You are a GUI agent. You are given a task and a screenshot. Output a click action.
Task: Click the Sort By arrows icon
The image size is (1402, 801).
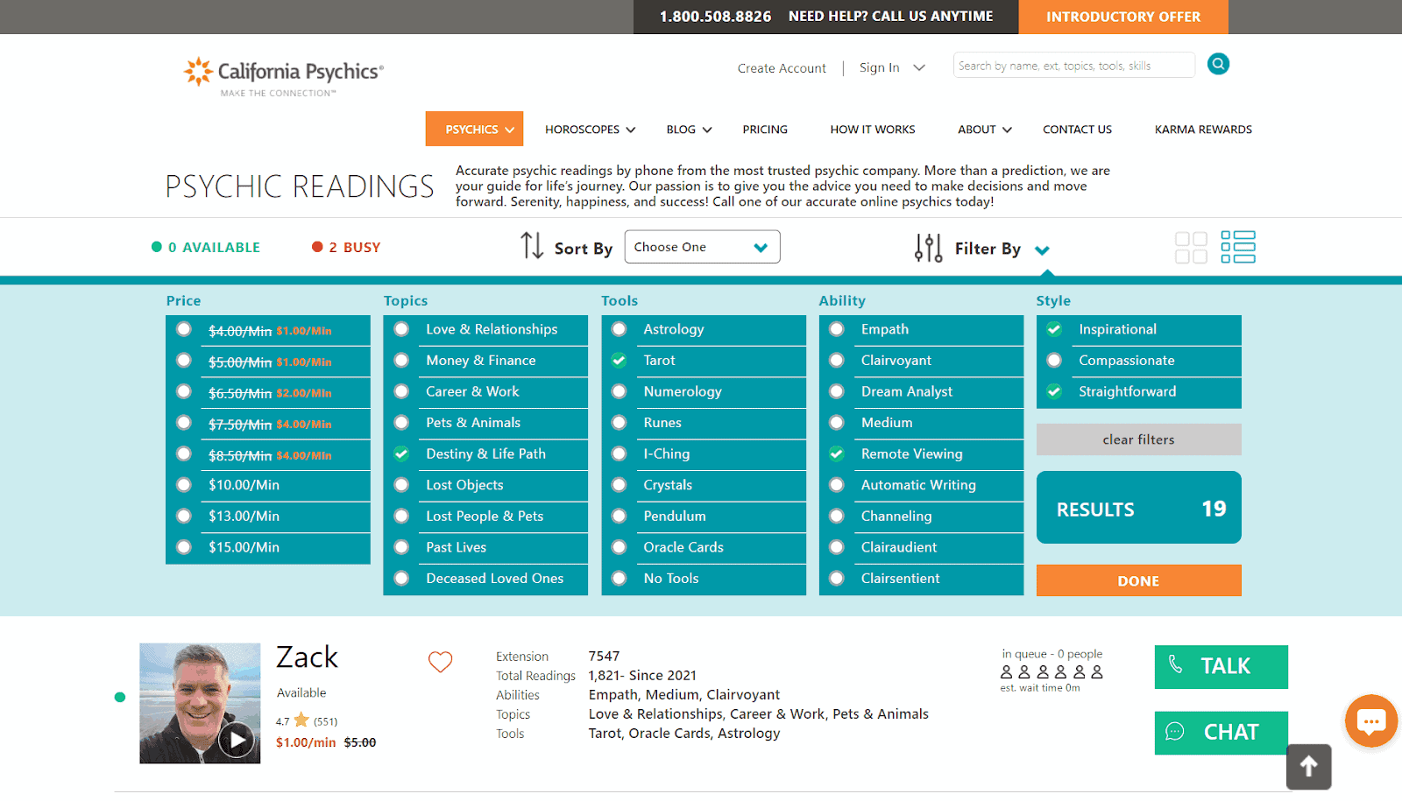532,246
